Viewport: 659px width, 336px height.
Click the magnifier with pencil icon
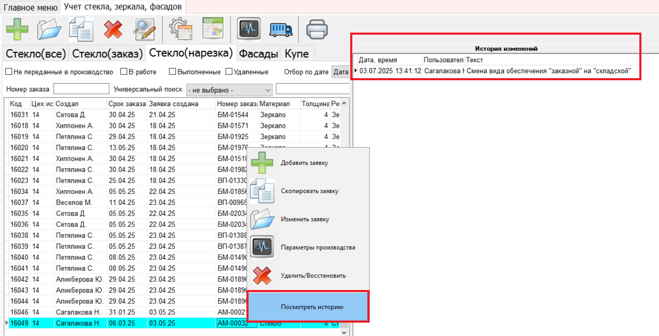pos(144,29)
